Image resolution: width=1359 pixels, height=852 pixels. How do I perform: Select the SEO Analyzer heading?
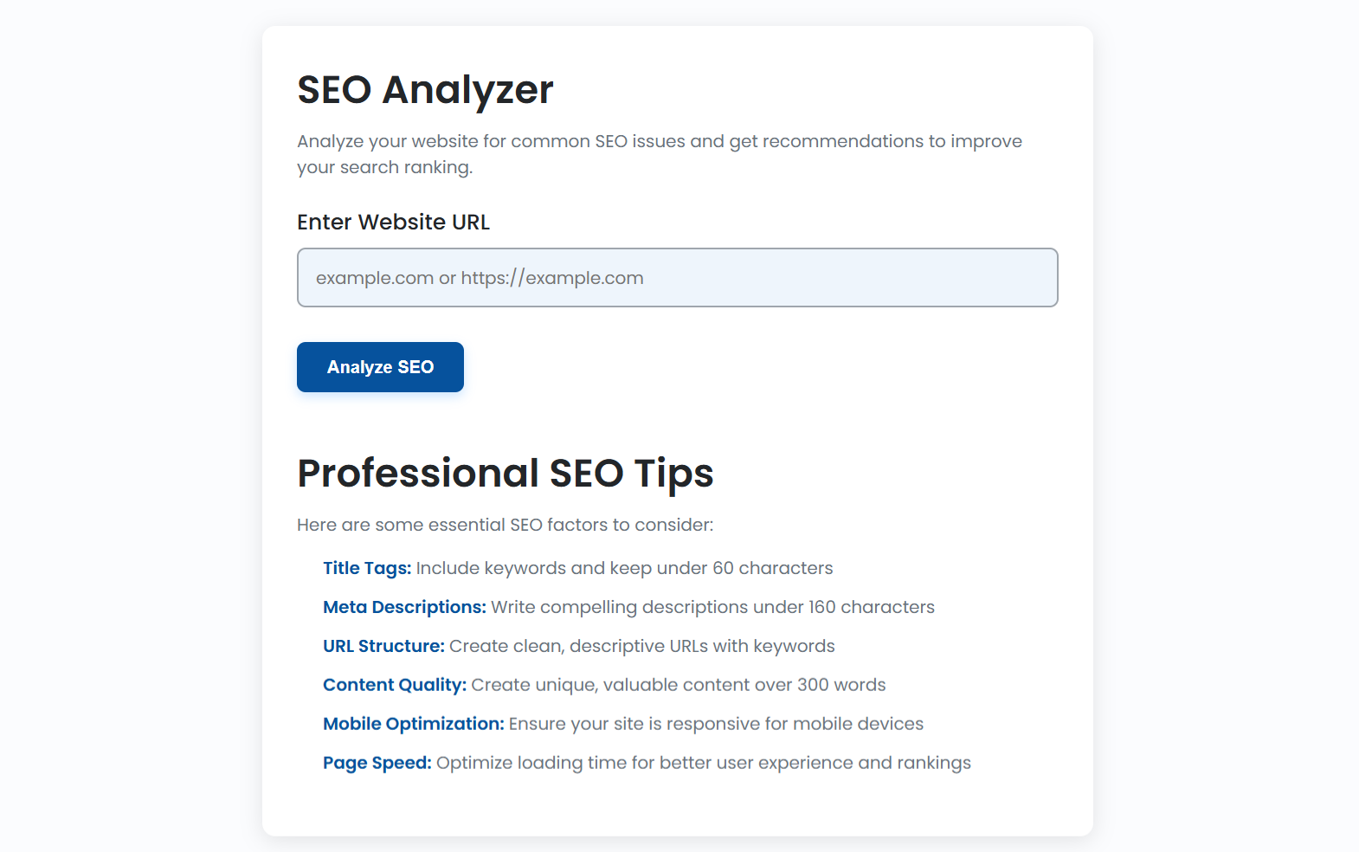tap(425, 89)
